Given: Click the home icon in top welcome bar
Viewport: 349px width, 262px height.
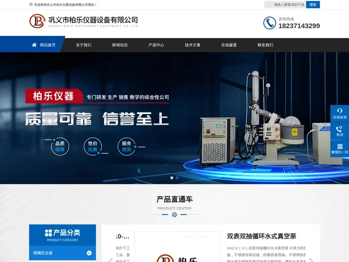Looking at the screenshot, I should point(31,4).
